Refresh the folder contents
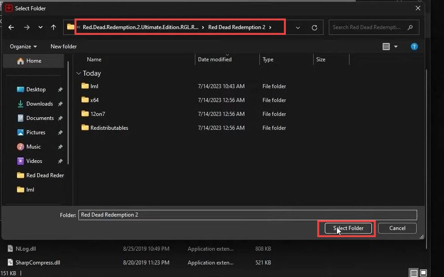This screenshot has width=444, height=277. coord(315,28)
